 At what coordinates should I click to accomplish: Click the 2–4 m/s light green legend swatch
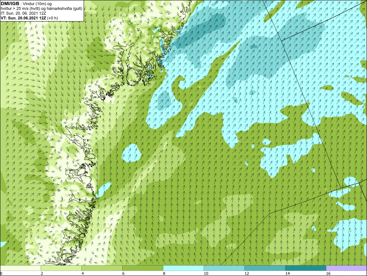(61, 268)
